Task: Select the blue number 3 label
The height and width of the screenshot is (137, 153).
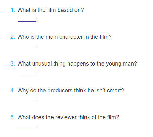Action: 13,64
